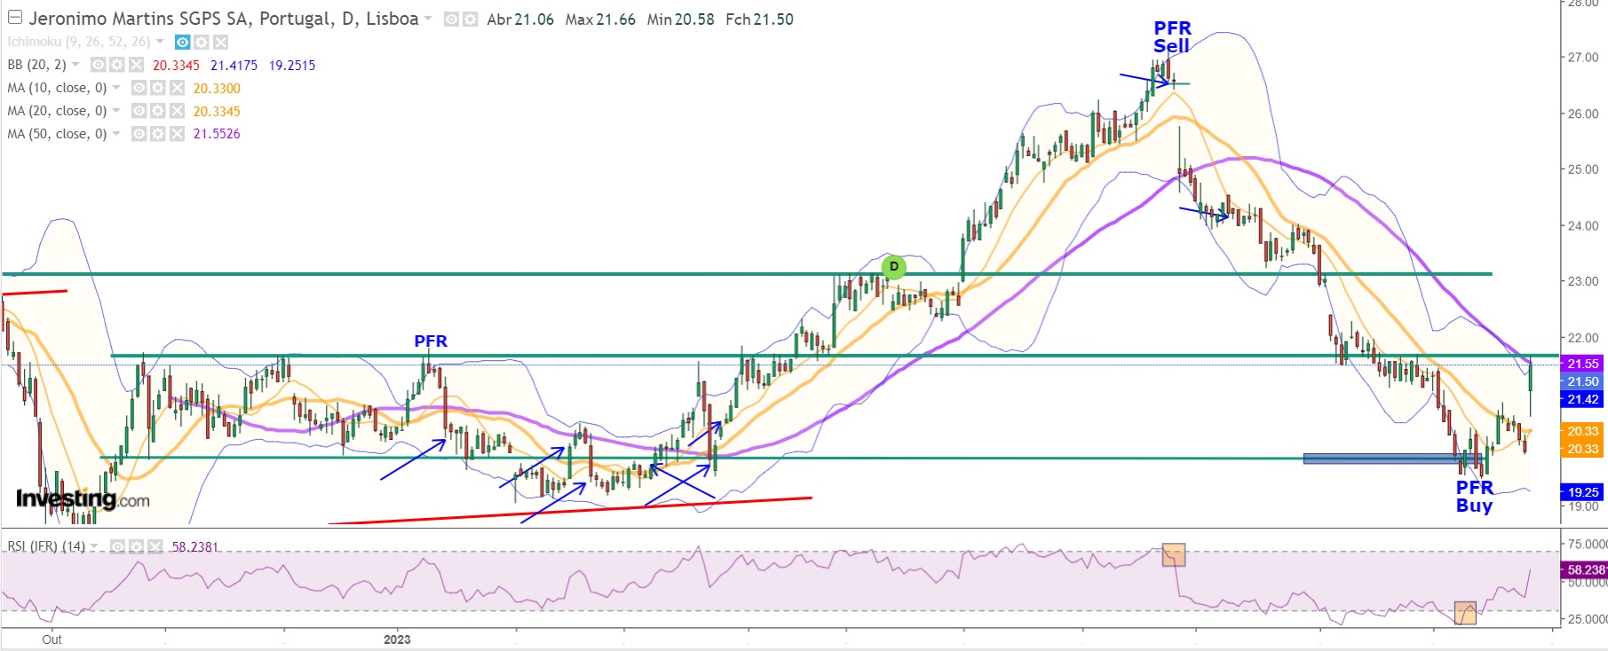Click the Fch 21.50 close value
This screenshot has width=1608, height=651.
(759, 19)
